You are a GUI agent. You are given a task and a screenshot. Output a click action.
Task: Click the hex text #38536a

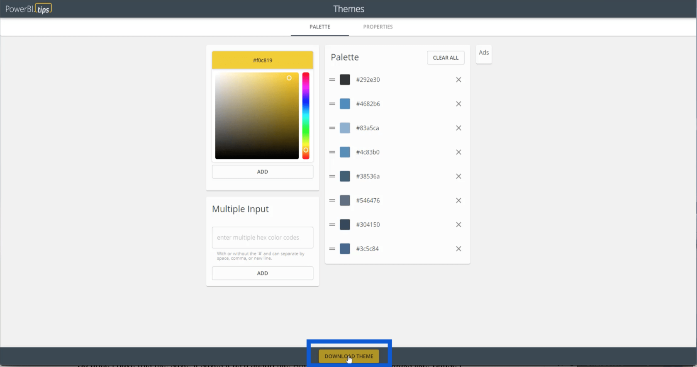pyautogui.click(x=368, y=176)
